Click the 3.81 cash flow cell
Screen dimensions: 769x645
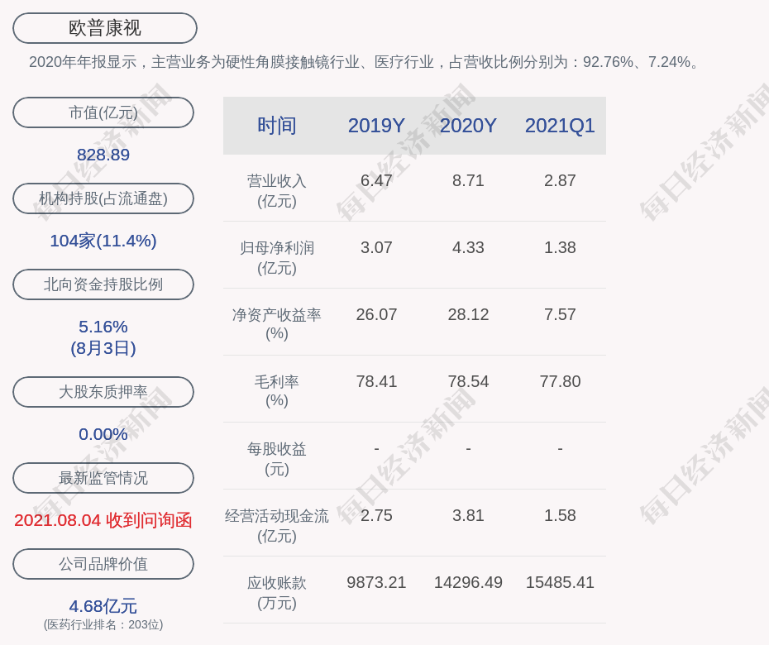(x=468, y=515)
